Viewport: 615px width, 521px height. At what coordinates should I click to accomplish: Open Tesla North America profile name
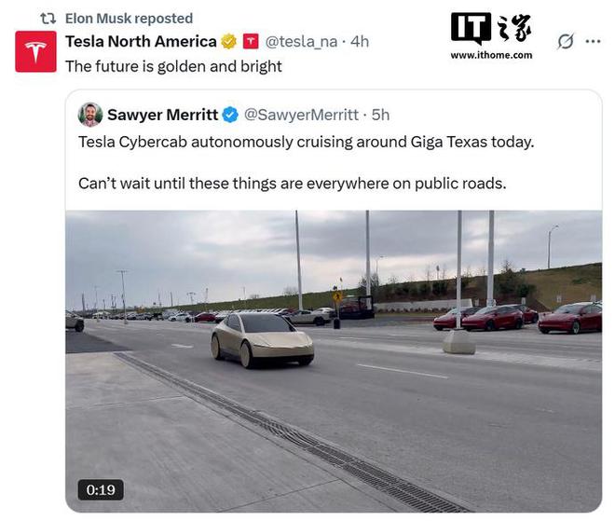tap(140, 42)
